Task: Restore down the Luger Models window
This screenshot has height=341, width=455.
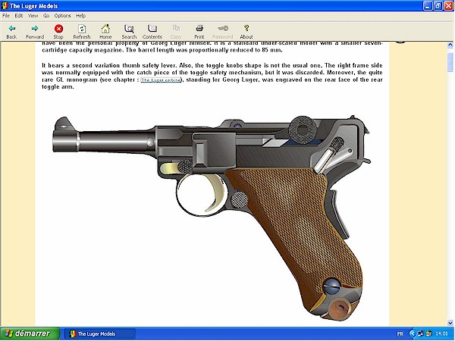Action: pos(438,6)
